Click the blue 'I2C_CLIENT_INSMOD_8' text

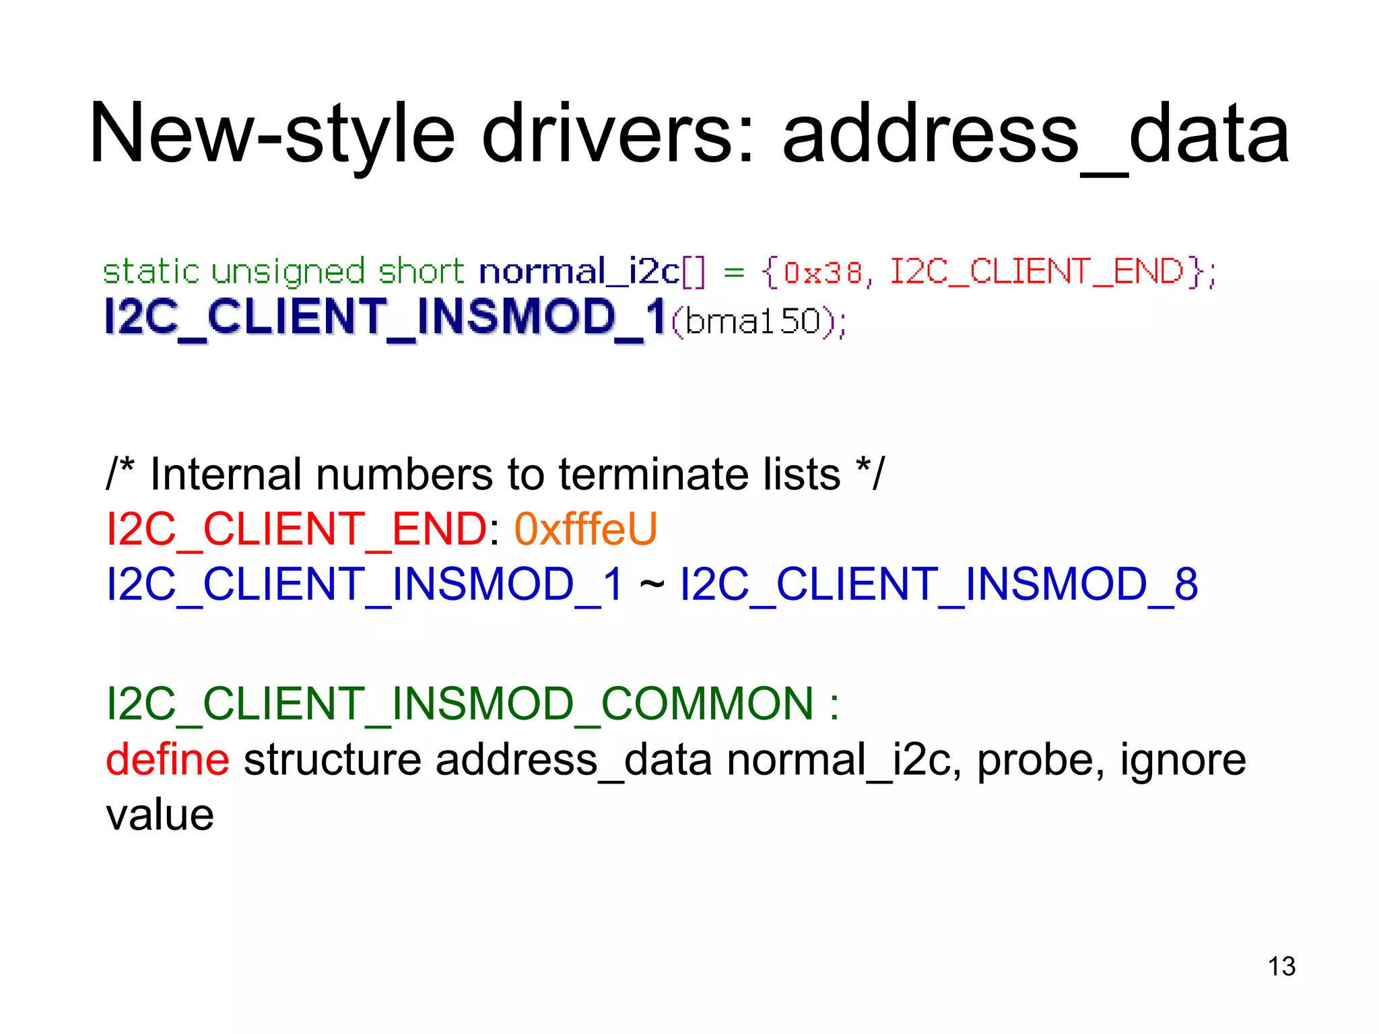coord(939,584)
